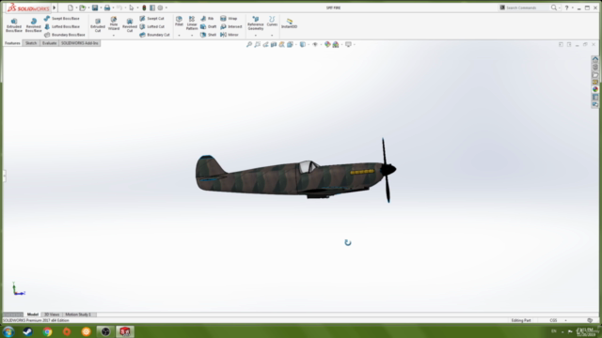602x338 pixels.
Task: Click Apply Scene icon
Action: [336, 44]
